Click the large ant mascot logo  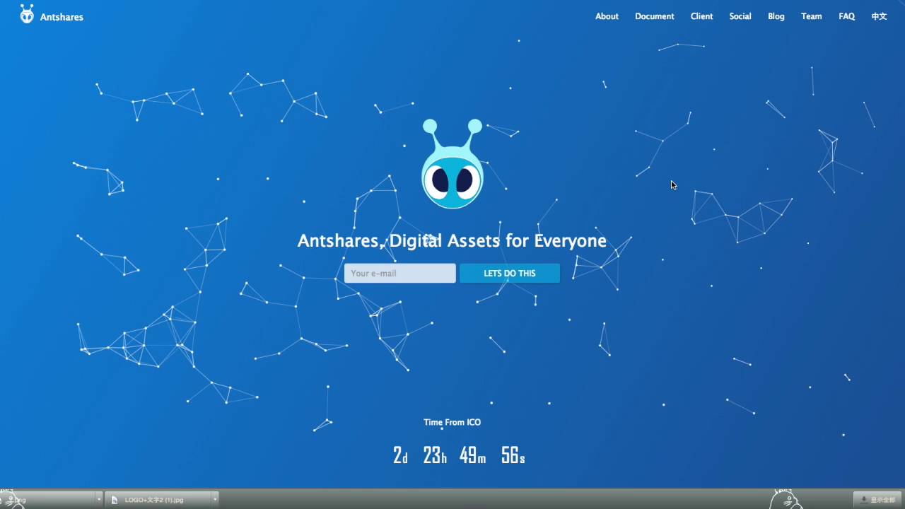tap(452, 164)
